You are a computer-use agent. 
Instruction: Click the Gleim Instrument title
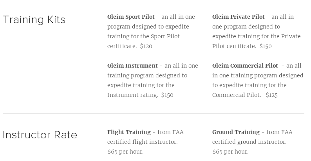coord(132,66)
